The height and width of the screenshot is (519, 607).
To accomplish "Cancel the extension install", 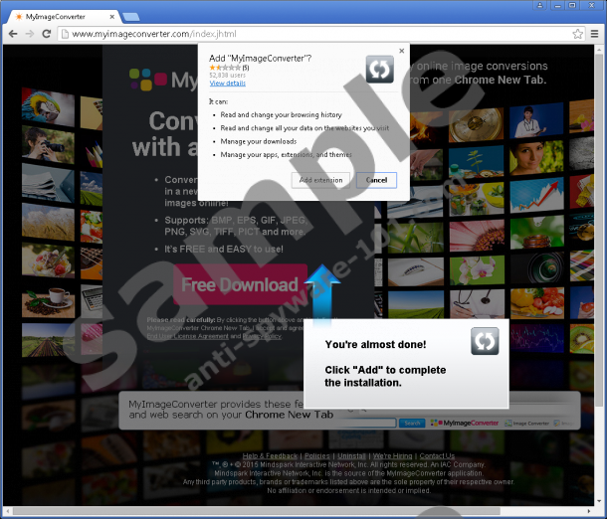I will [376, 180].
